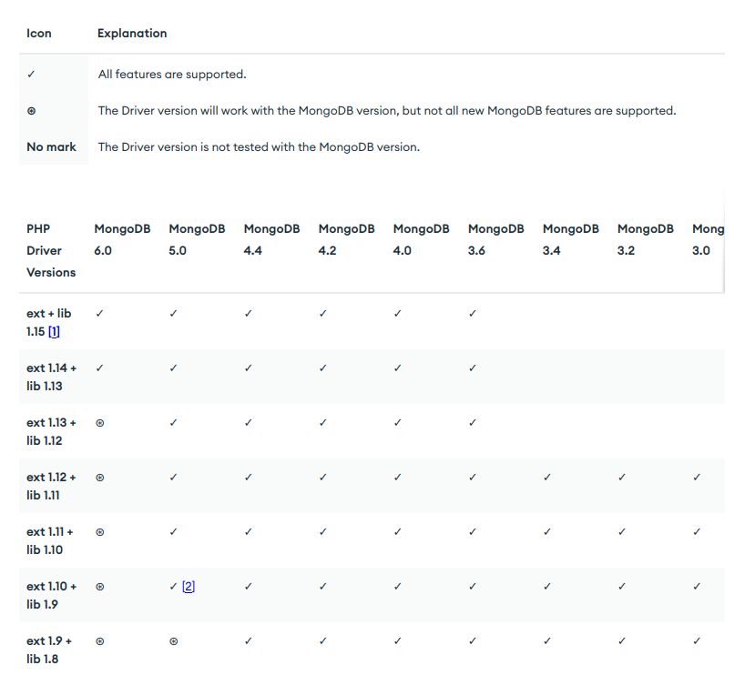Select the MongoDB 6.0 column header

click(x=122, y=239)
